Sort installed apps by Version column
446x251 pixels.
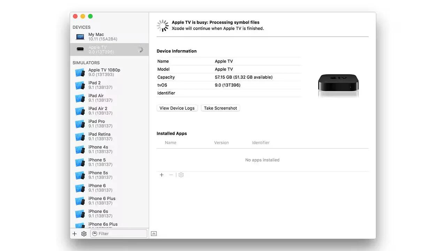pos(222,143)
